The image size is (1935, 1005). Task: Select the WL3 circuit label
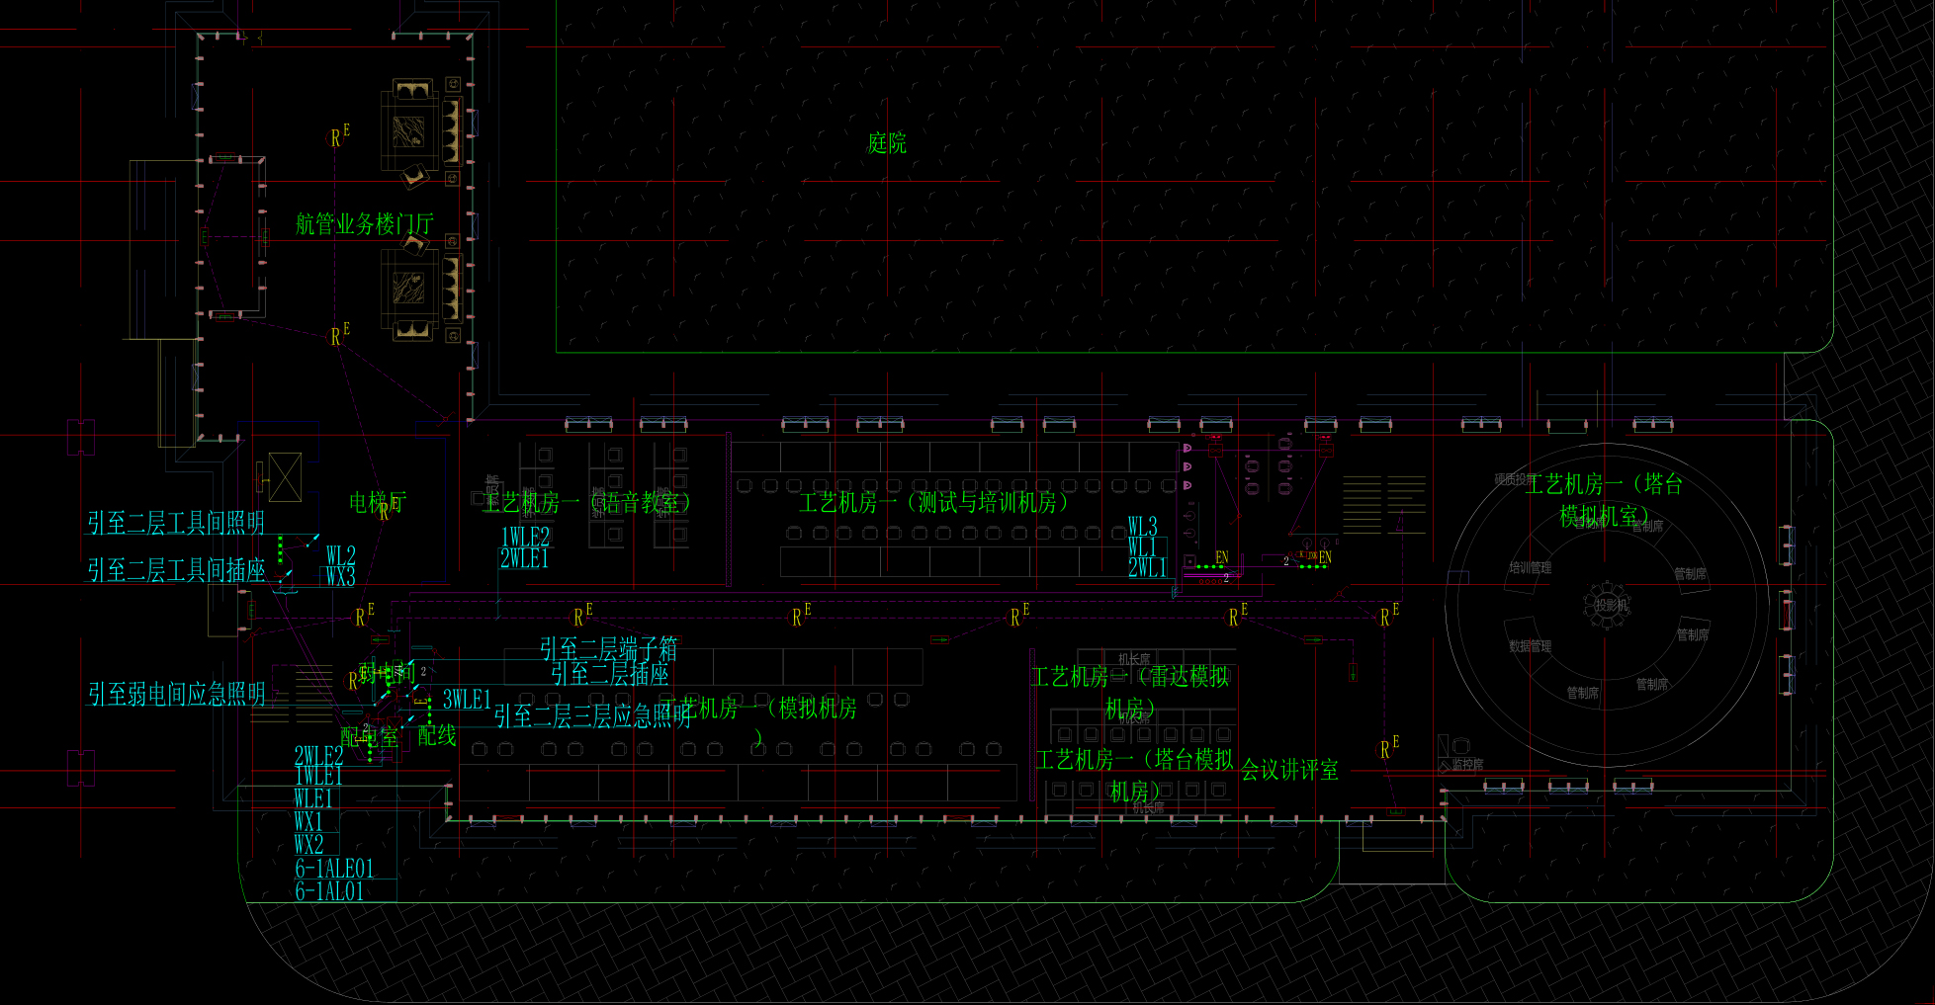pos(1142,526)
